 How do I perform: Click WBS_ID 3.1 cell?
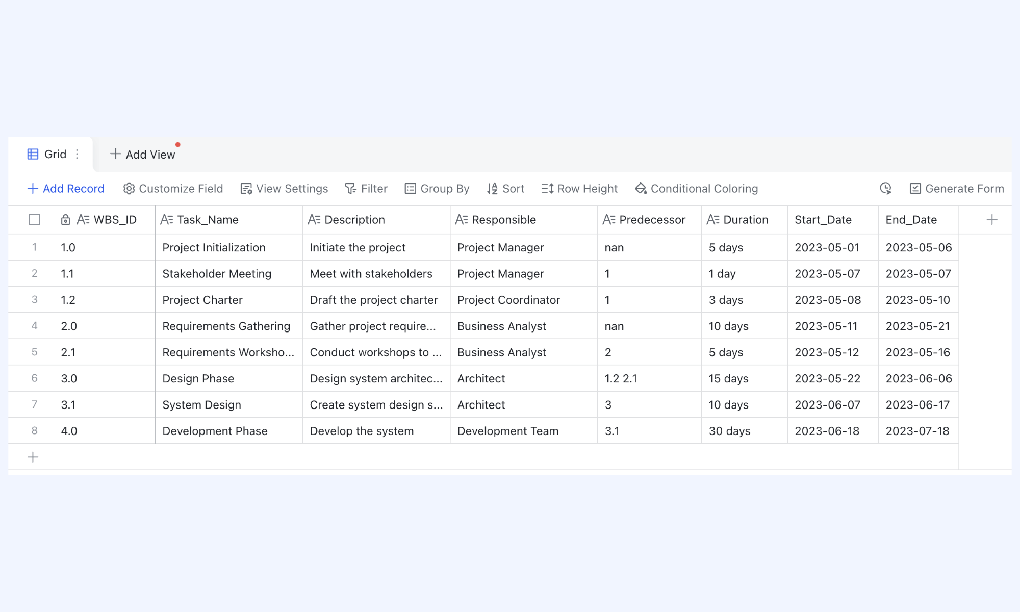pos(105,405)
